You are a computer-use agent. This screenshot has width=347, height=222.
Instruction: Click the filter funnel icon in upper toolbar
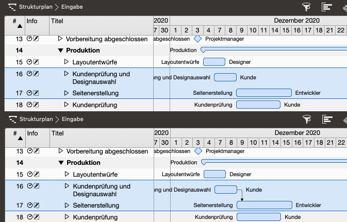pyautogui.click(x=306, y=7)
